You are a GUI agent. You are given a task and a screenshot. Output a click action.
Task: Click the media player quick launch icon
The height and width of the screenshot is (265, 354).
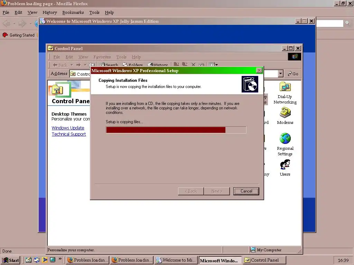(45, 260)
